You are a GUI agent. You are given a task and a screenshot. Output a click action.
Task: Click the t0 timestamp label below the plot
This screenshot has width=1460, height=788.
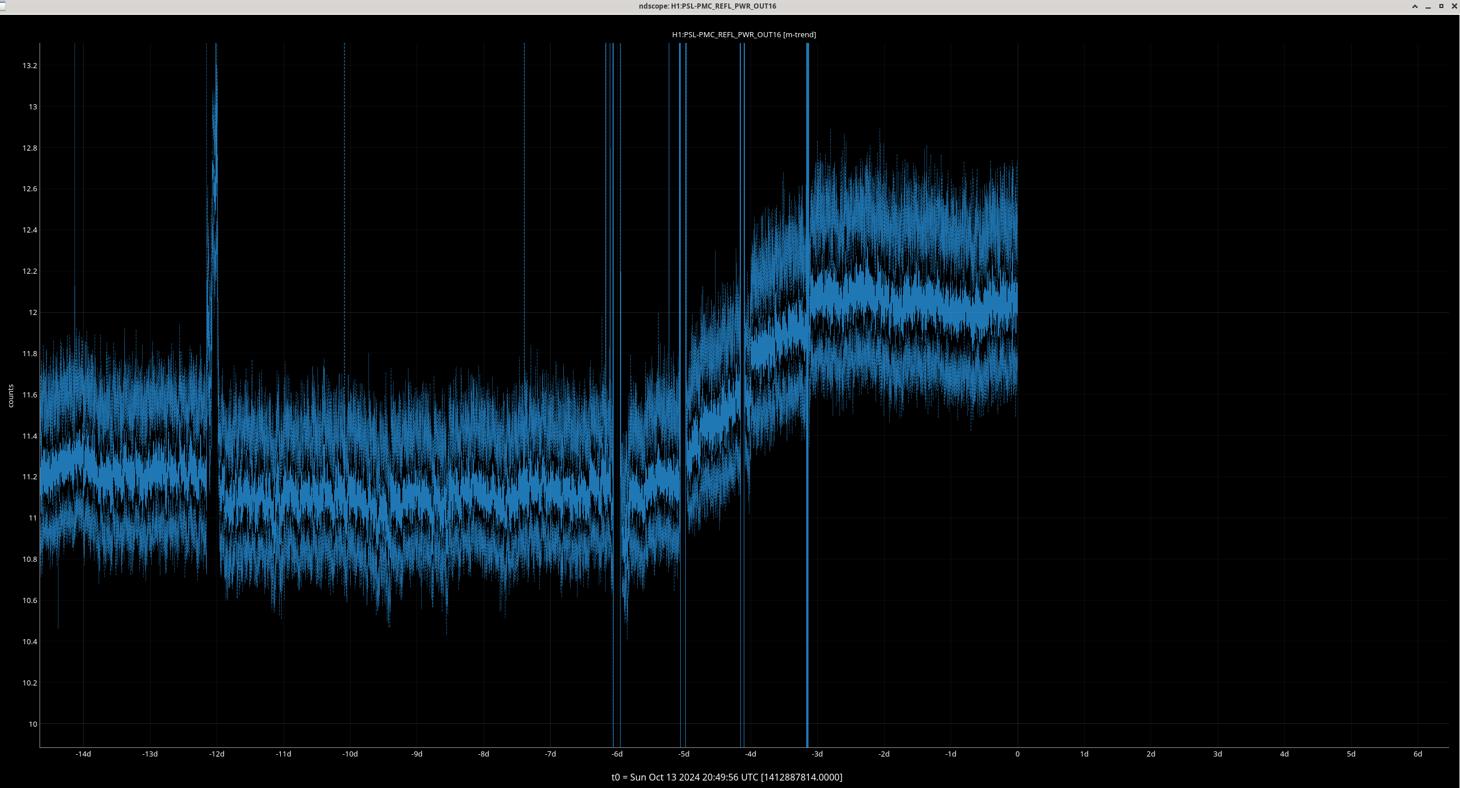coord(727,777)
